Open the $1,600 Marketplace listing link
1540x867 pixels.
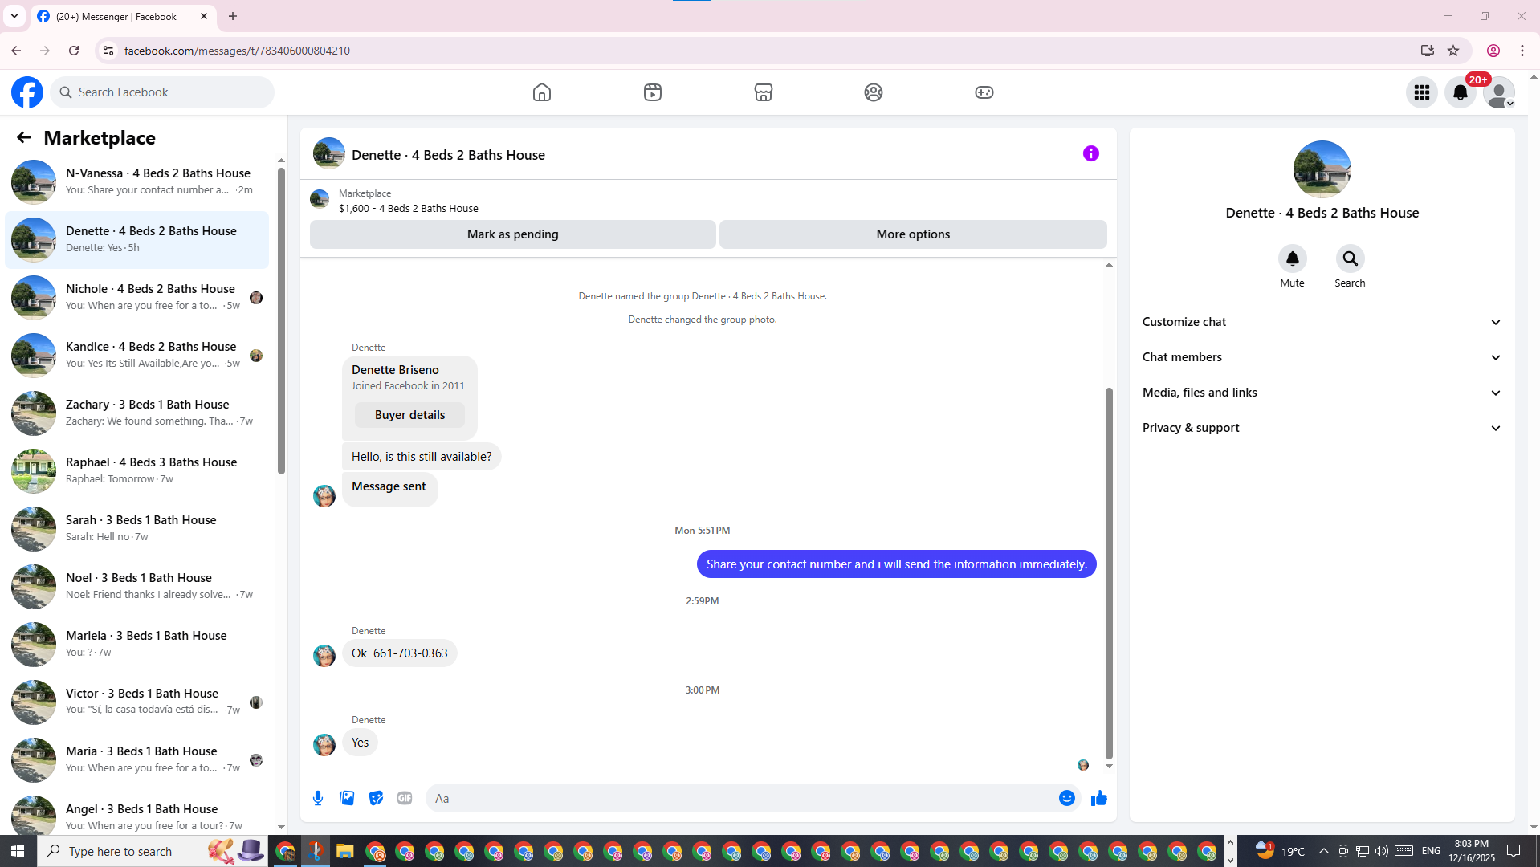click(x=408, y=208)
